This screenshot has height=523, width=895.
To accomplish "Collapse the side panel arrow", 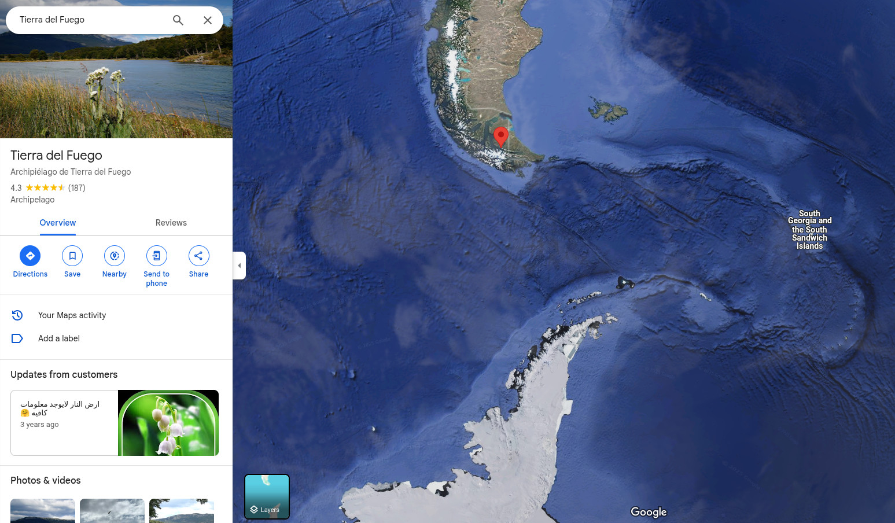I will coord(240,266).
